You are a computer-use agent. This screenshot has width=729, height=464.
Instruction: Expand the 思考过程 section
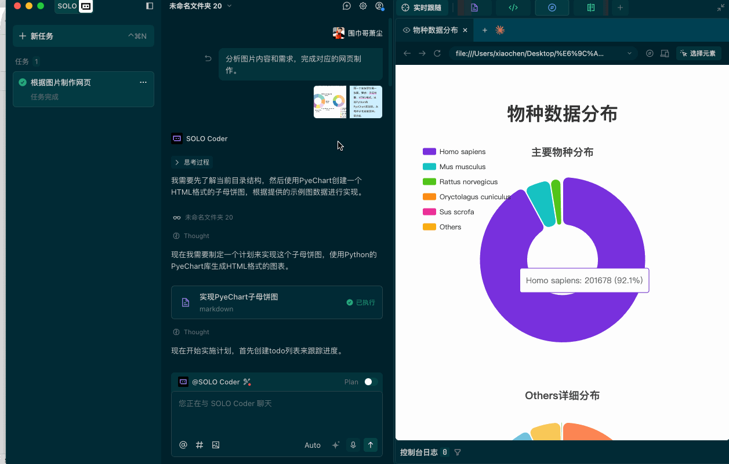(191, 162)
